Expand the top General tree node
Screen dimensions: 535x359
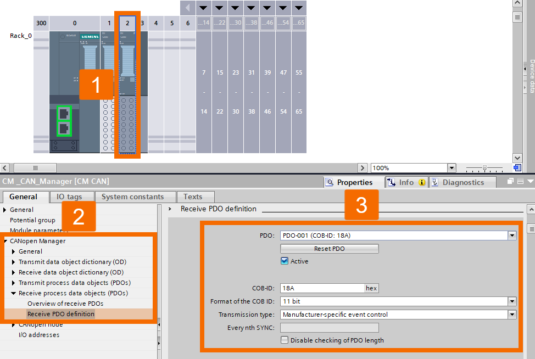point(4,210)
